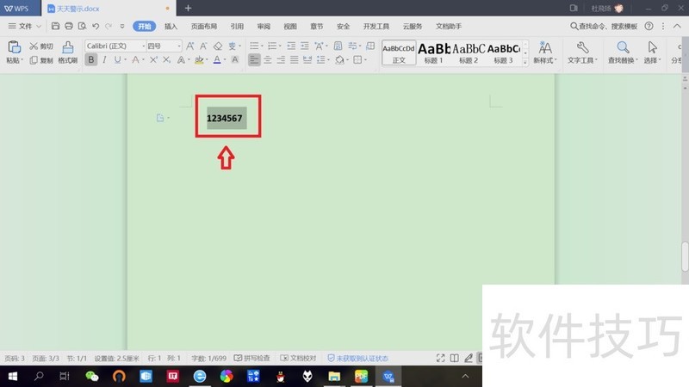689x387 pixels.
Task: Apply the 标题 1 heading style
Action: click(x=434, y=52)
